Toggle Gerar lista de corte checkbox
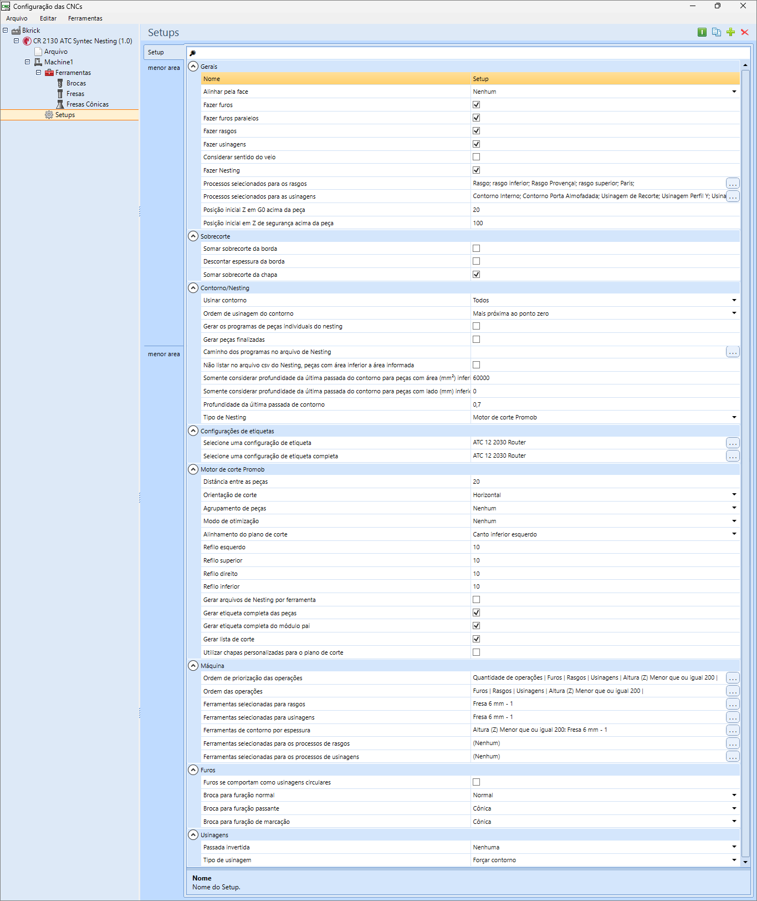Screen dimensions: 757x901 [x=476, y=639]
